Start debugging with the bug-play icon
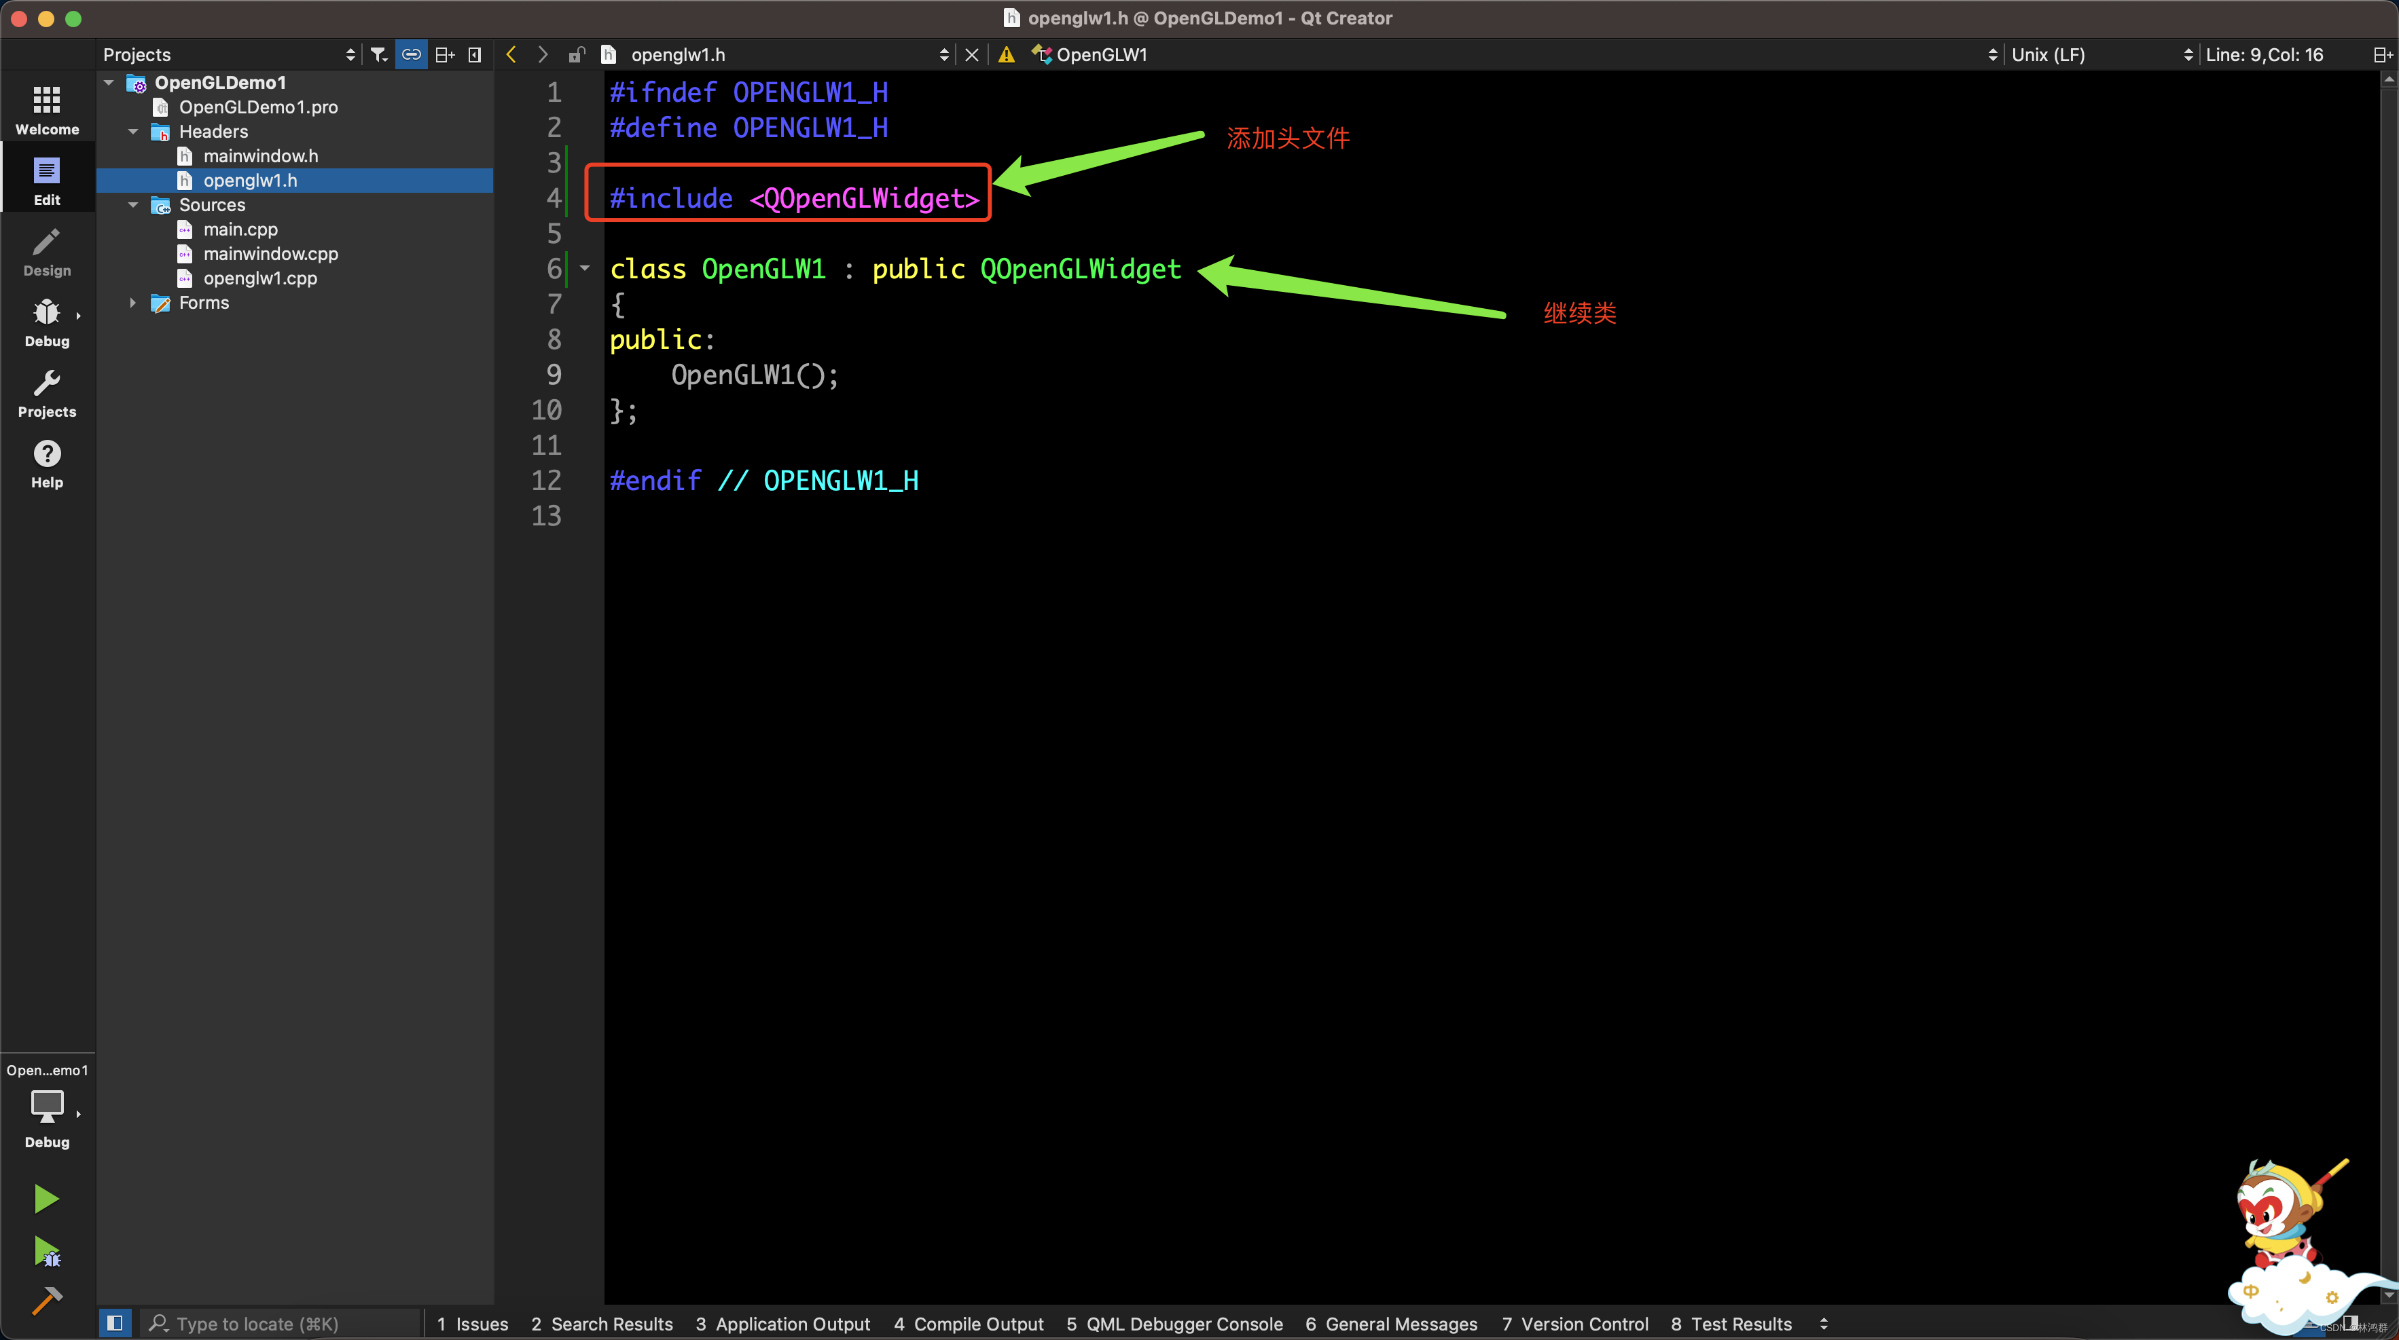The height and width of the screenshot is (1340, 2399). [46, 1252]
